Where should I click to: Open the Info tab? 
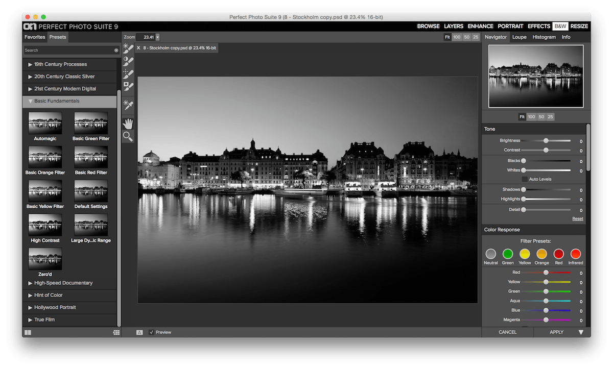(x=566, y=37)
